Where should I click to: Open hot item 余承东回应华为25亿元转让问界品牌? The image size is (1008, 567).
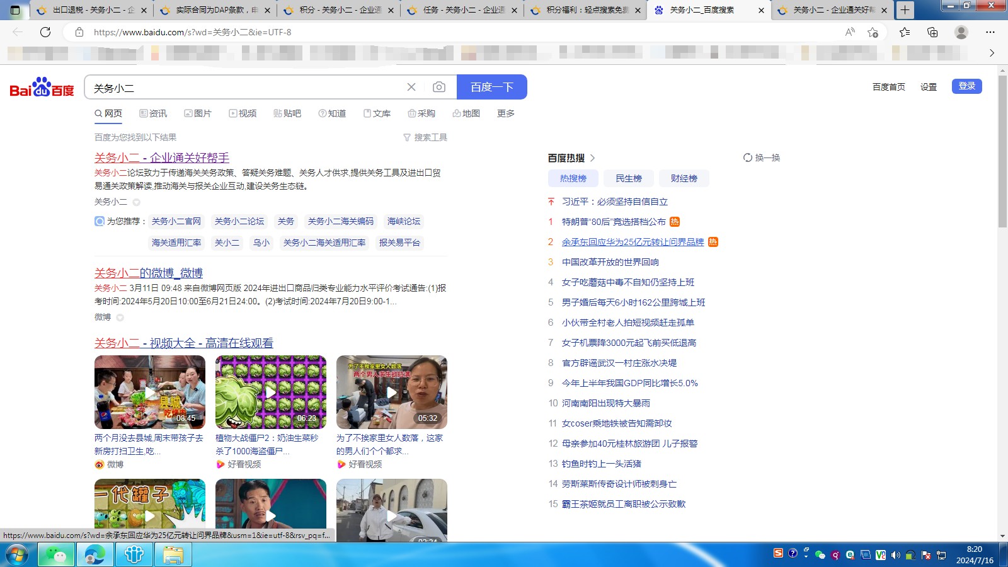point(633,242)
